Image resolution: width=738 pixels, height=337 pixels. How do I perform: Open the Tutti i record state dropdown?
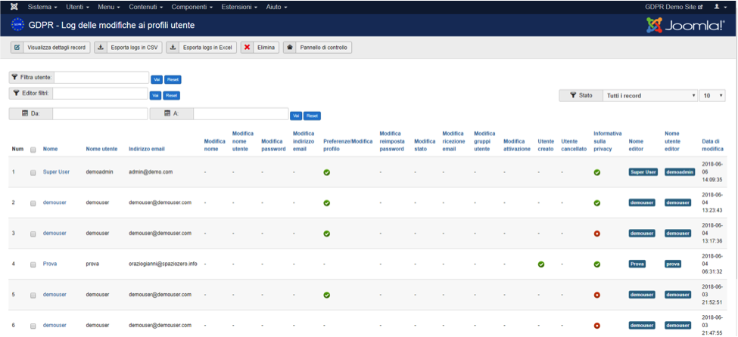(650, 95)
